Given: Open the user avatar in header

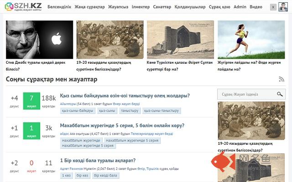Looking at the screenshot, I should [x=283, y=7].
